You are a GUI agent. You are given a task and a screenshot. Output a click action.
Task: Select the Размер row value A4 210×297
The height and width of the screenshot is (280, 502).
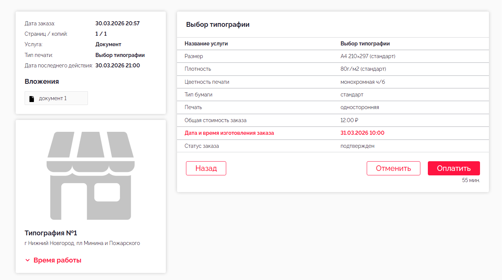pos(367,56)
